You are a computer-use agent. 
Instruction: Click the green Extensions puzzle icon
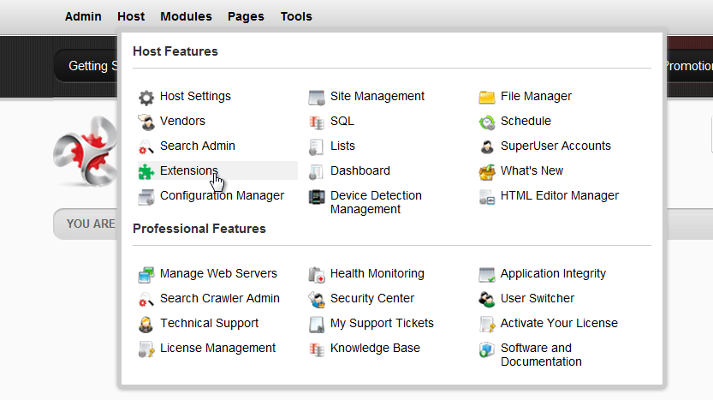146,171
